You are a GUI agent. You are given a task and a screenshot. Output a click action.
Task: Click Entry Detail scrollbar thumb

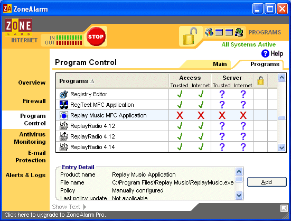click(x=239, y=179)
